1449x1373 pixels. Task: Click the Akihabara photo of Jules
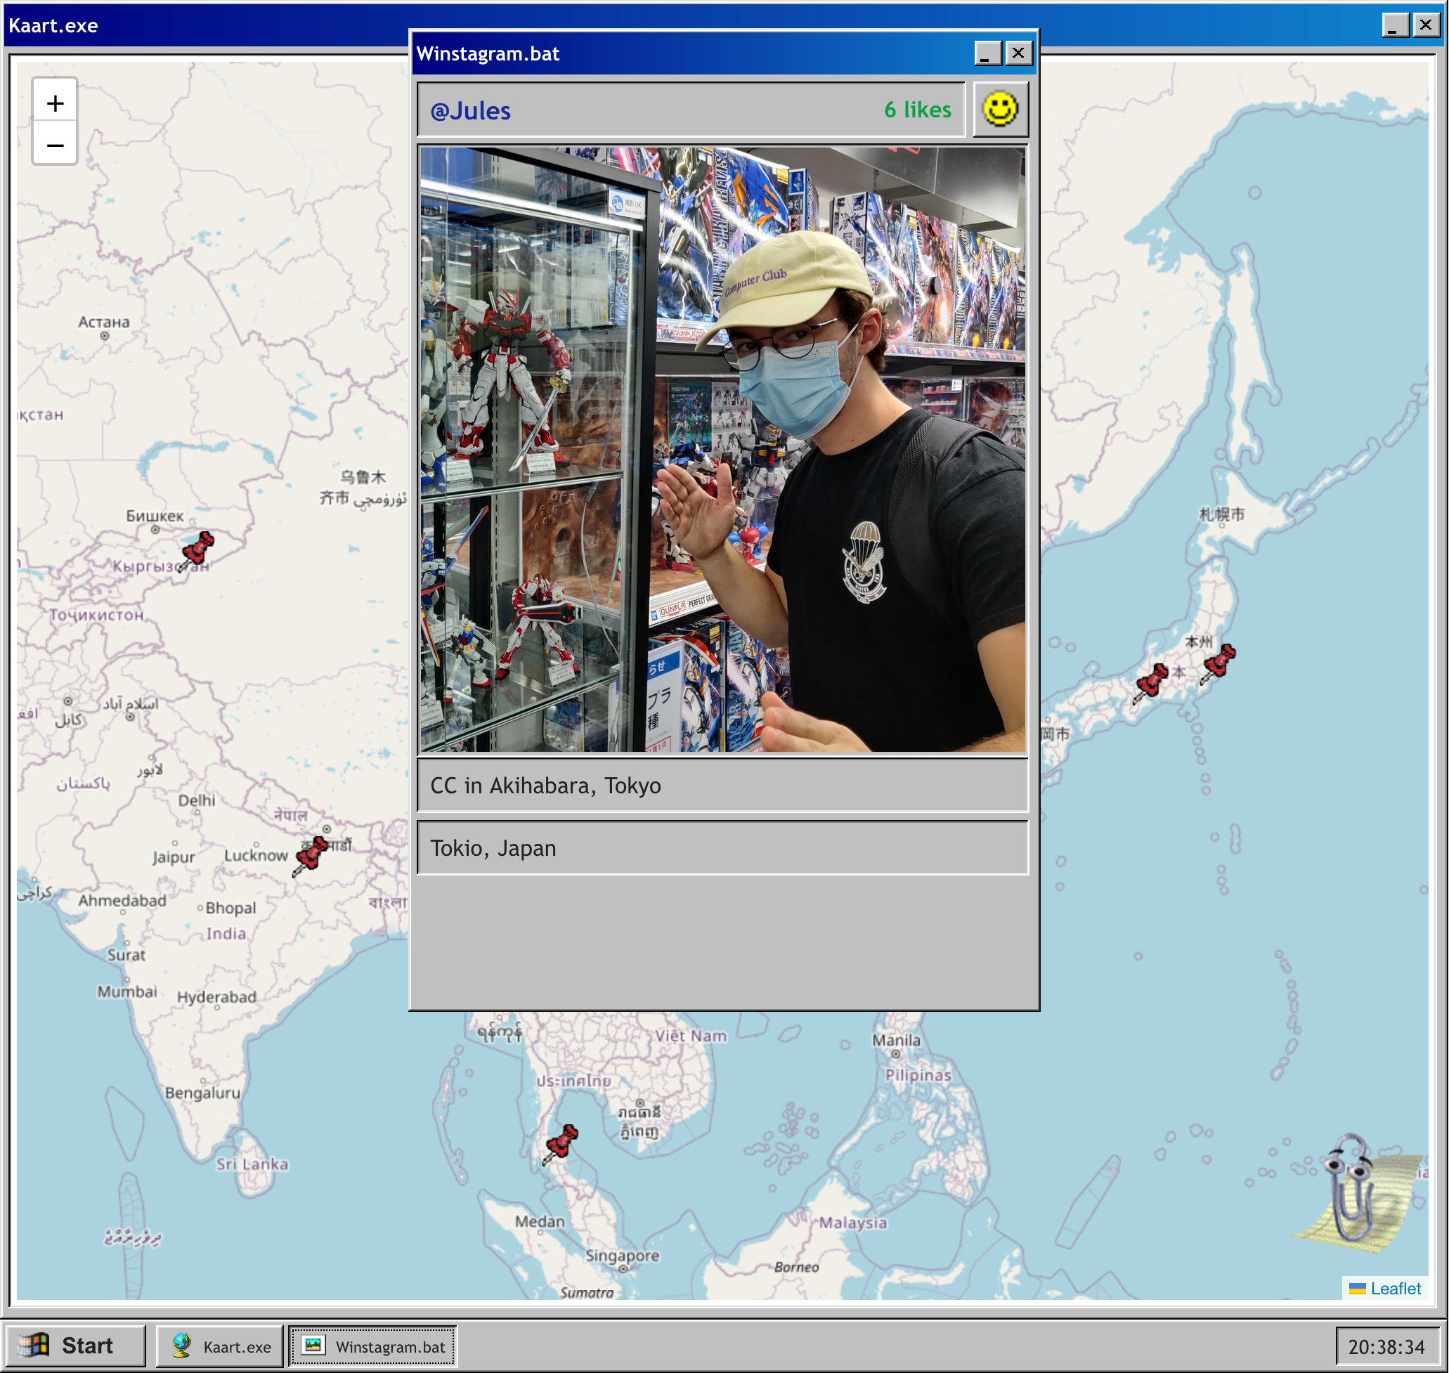(722, 450)
